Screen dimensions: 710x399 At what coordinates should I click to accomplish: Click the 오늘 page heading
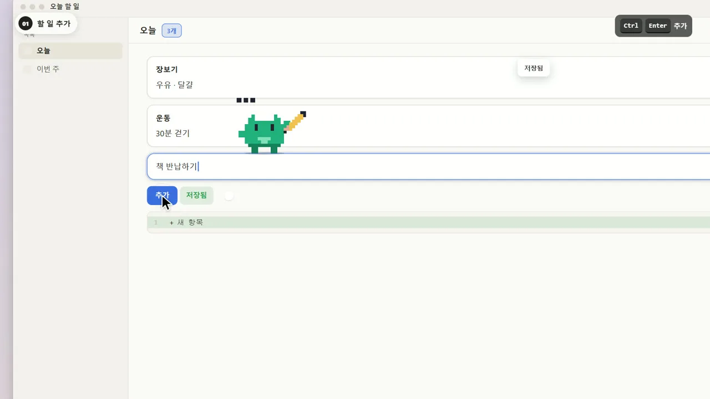click(148, 30)
